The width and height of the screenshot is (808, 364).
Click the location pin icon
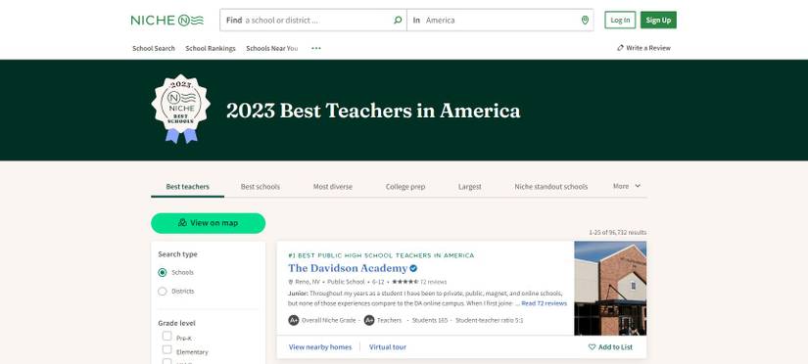(x=585, y=21)
